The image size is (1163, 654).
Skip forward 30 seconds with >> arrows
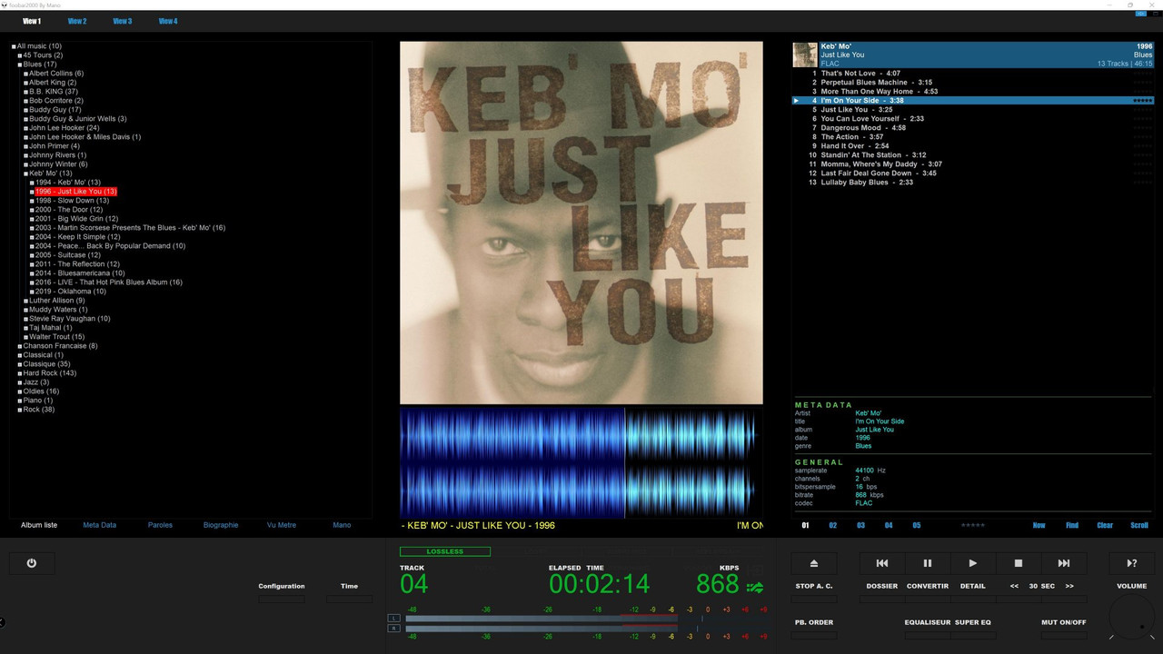[x=1069, y=586]
